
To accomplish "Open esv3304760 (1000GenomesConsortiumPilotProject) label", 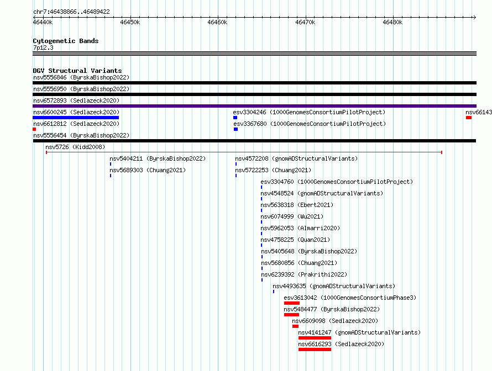I will coord(337,182).
